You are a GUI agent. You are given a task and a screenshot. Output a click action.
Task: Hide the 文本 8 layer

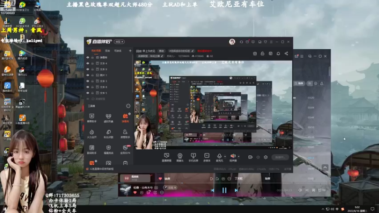pos(88,87)
